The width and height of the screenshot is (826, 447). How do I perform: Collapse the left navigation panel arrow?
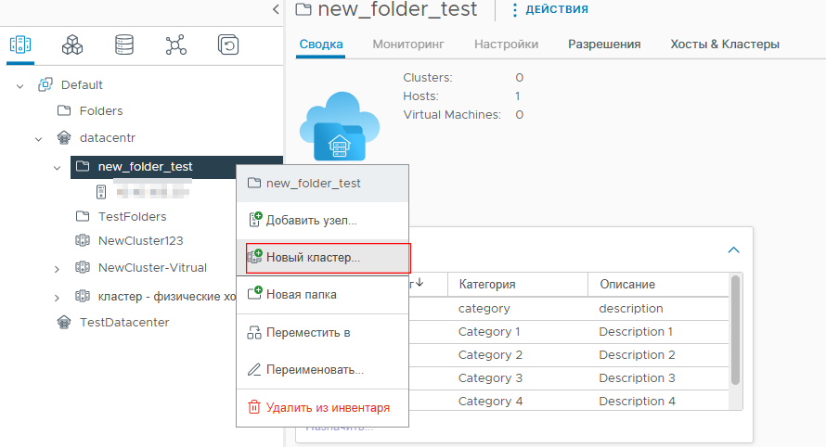tap(276, 9)
